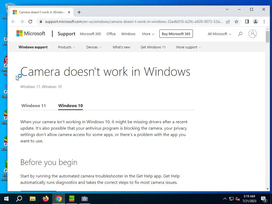This screenshot has width=272, height=204.
Task: Click the padlock site info icon
Action: tap(41, 22)
